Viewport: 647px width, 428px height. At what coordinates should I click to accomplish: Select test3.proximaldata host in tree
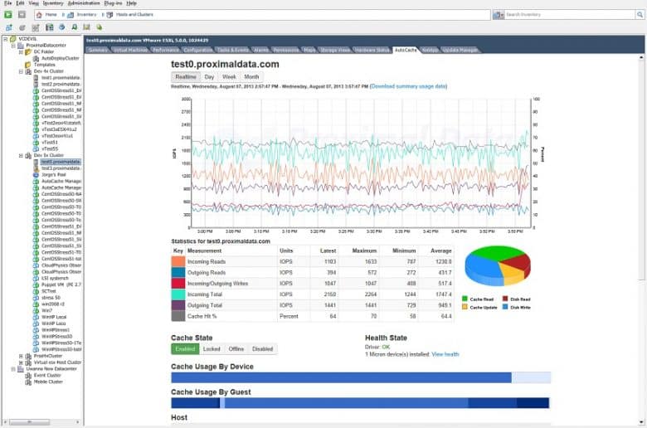61,168
